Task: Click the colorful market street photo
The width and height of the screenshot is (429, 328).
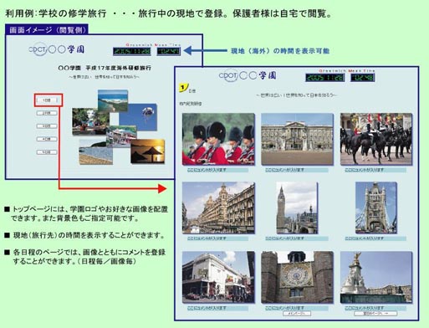Action: click(121, 136)
